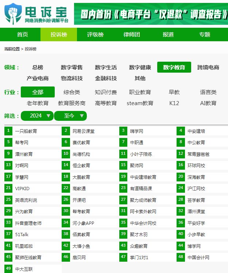The height and width of the screenshot is (273, 228).
Task: Open rank 2 网易云课堂
Action: pos(84,131)
